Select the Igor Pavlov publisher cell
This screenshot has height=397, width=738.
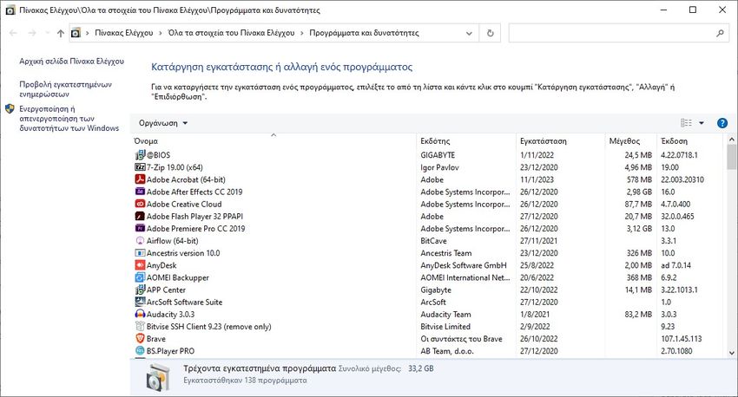point(439,167)
